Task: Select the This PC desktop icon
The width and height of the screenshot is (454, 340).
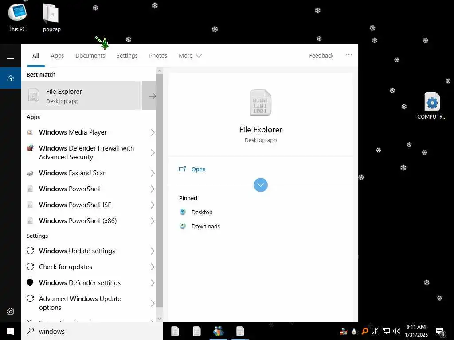Action: point(17,17)
